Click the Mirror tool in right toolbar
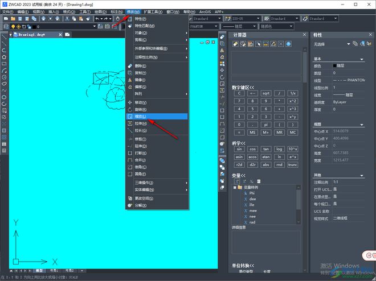The width and height of the screenshot is (376, 281). tap(222, 50)
